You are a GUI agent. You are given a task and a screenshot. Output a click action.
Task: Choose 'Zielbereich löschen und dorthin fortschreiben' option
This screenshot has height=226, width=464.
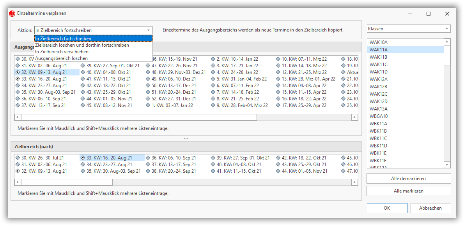(x=82, y=45)
